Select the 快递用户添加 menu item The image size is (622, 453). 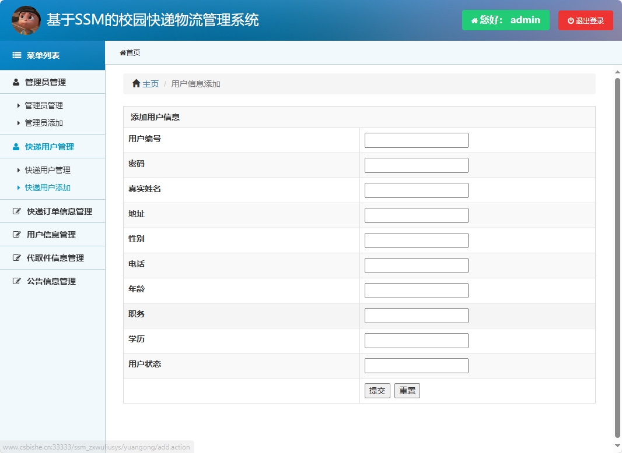tap(48, 187)
